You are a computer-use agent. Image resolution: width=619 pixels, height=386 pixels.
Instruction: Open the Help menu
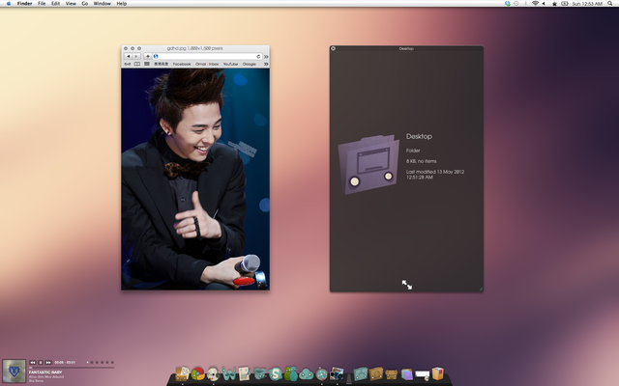pos(122,4)
